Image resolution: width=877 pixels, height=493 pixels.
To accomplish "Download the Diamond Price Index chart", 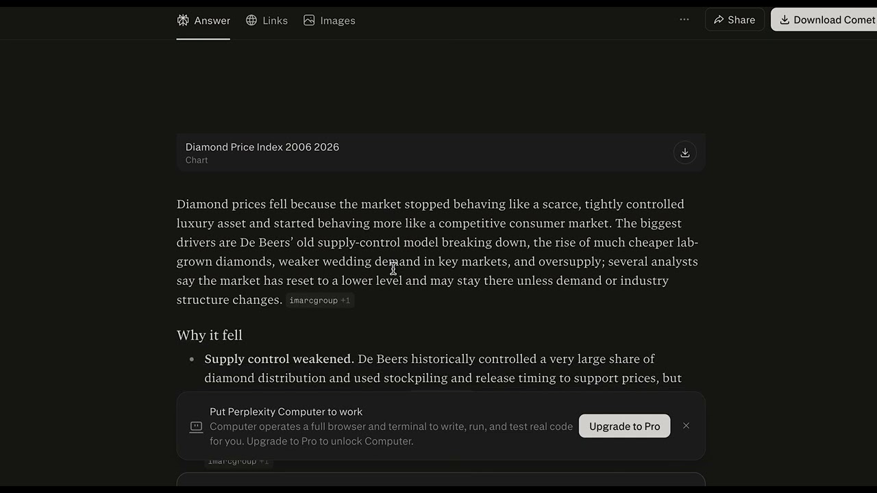I will click(684, 153).
